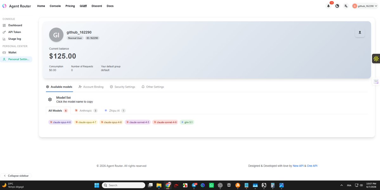Copy the claude-opus-4-7 model name
This screenshot has width=380, height=190.
[x=86, y=122]
